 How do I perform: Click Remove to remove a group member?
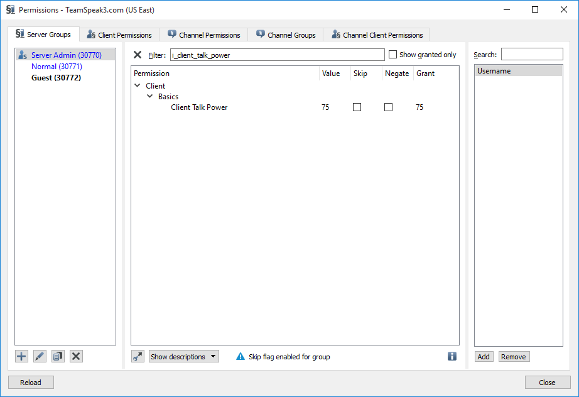pyautogui.click(x=514, y=357)
